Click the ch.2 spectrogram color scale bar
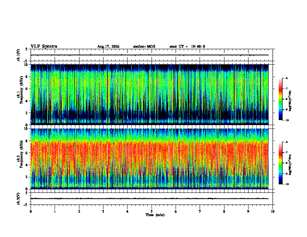Image resolution: width=307 pixels, height=237 pixels. pyautogui.click(x=280, y=163)
